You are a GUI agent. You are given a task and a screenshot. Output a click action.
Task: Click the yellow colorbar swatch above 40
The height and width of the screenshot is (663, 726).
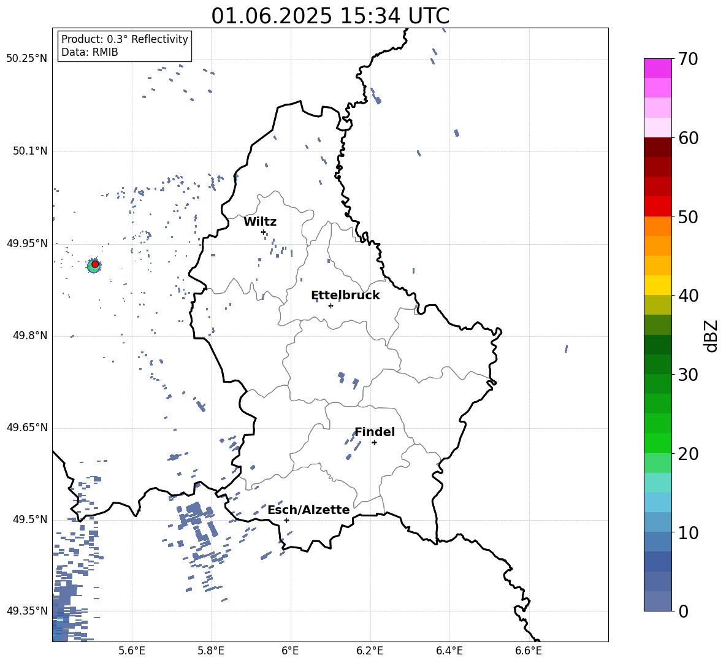[658, 285]
